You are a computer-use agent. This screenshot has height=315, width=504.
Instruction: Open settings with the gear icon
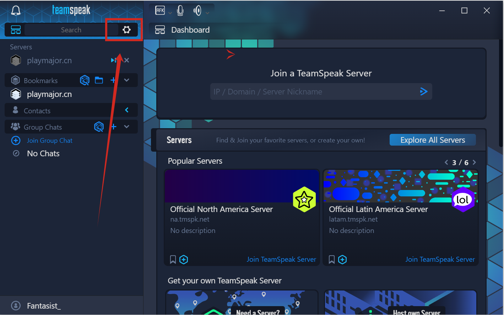click(x=126, y=29)
